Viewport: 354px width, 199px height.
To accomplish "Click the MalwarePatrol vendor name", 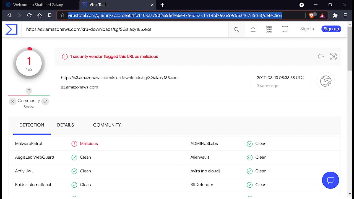I will click(28, 144).
